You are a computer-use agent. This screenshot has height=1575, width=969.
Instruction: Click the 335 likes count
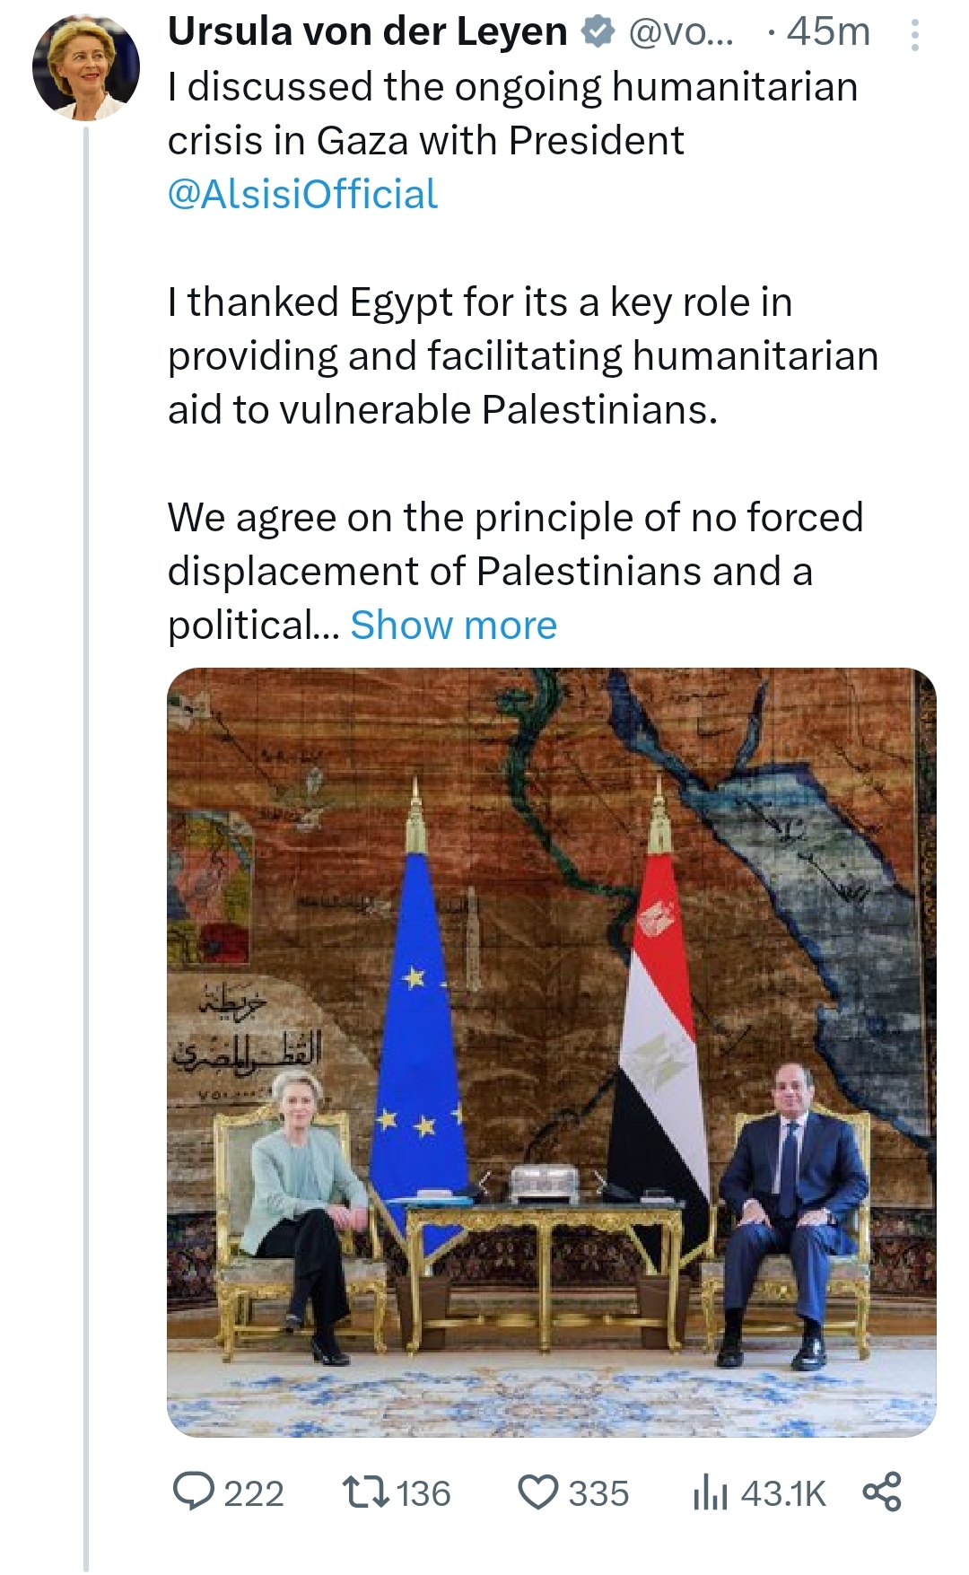(x=598, y=1493)
